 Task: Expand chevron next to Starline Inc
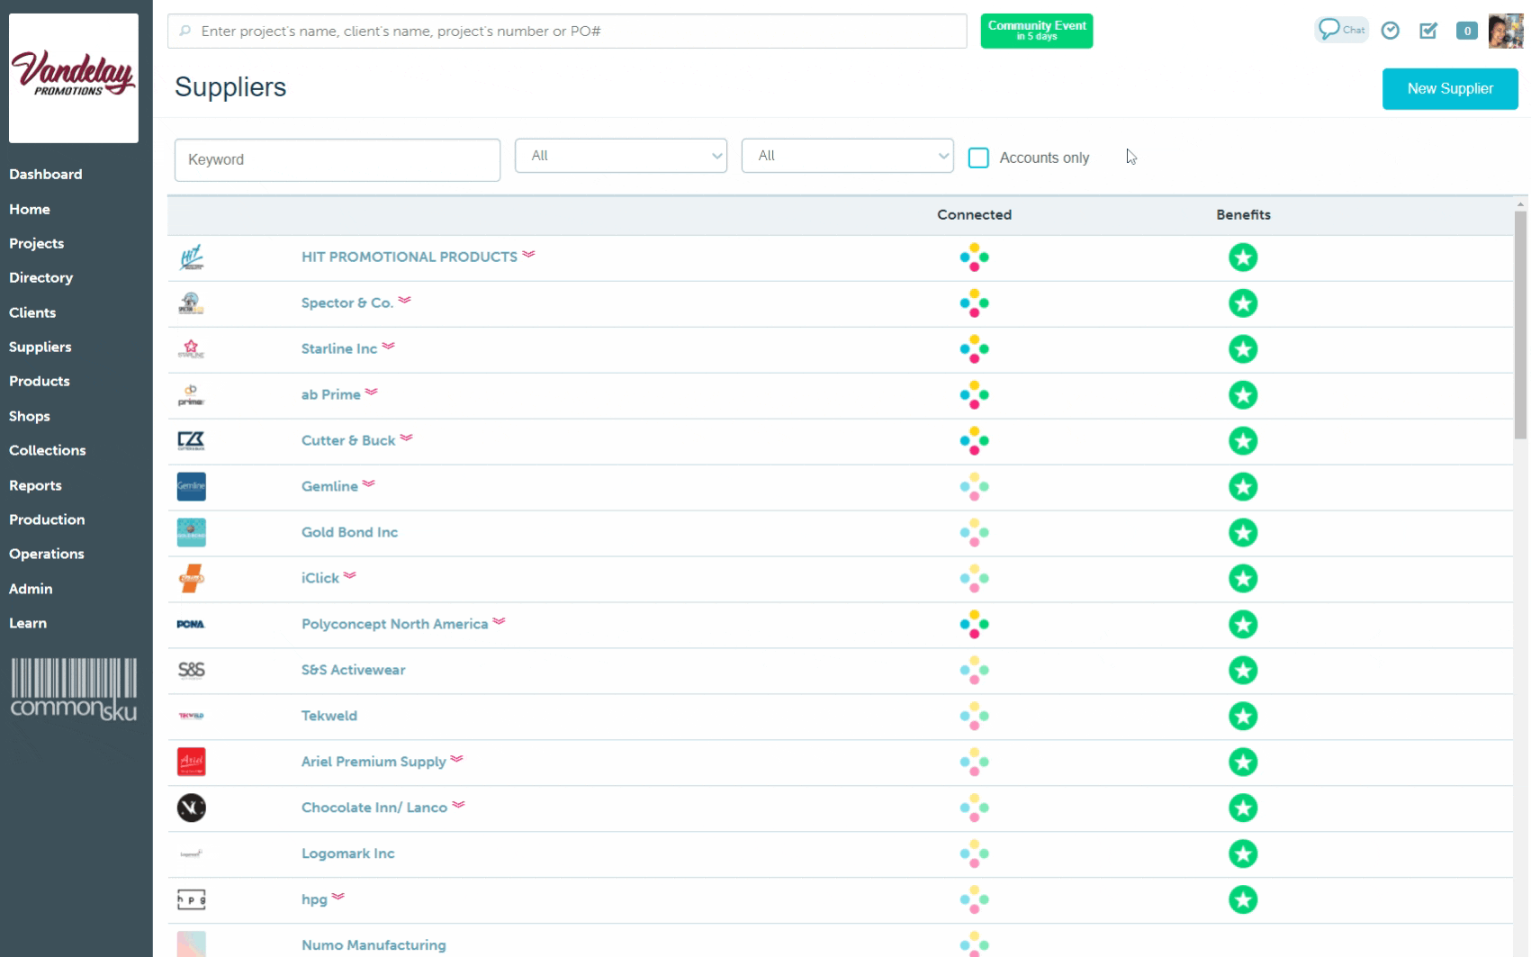pos(388,347)
